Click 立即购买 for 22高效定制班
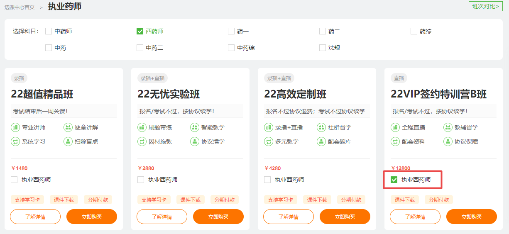509x234 pixels. [345, 217]
